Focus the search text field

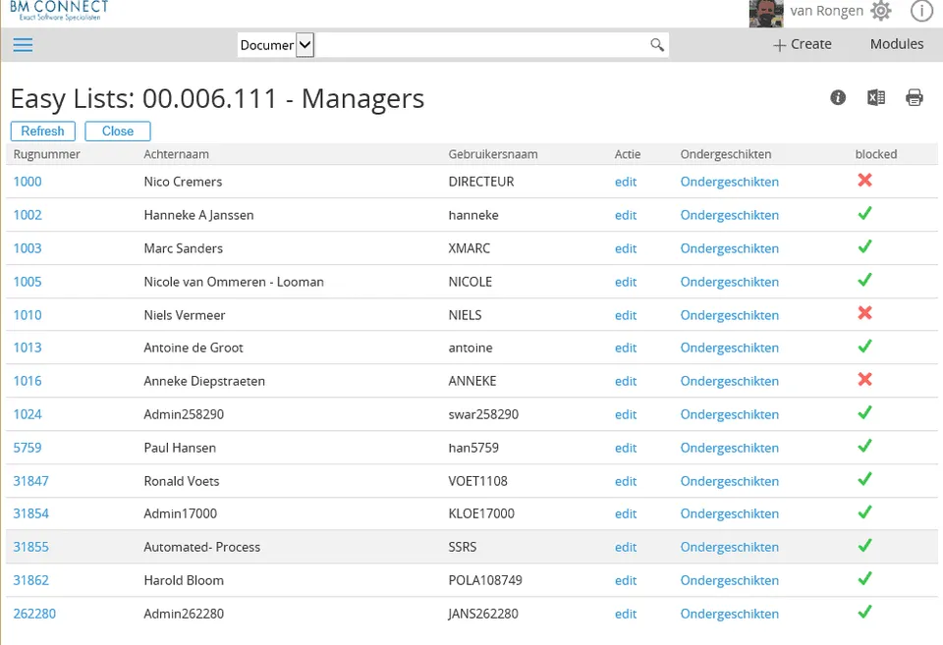click(x=482, y=45)
